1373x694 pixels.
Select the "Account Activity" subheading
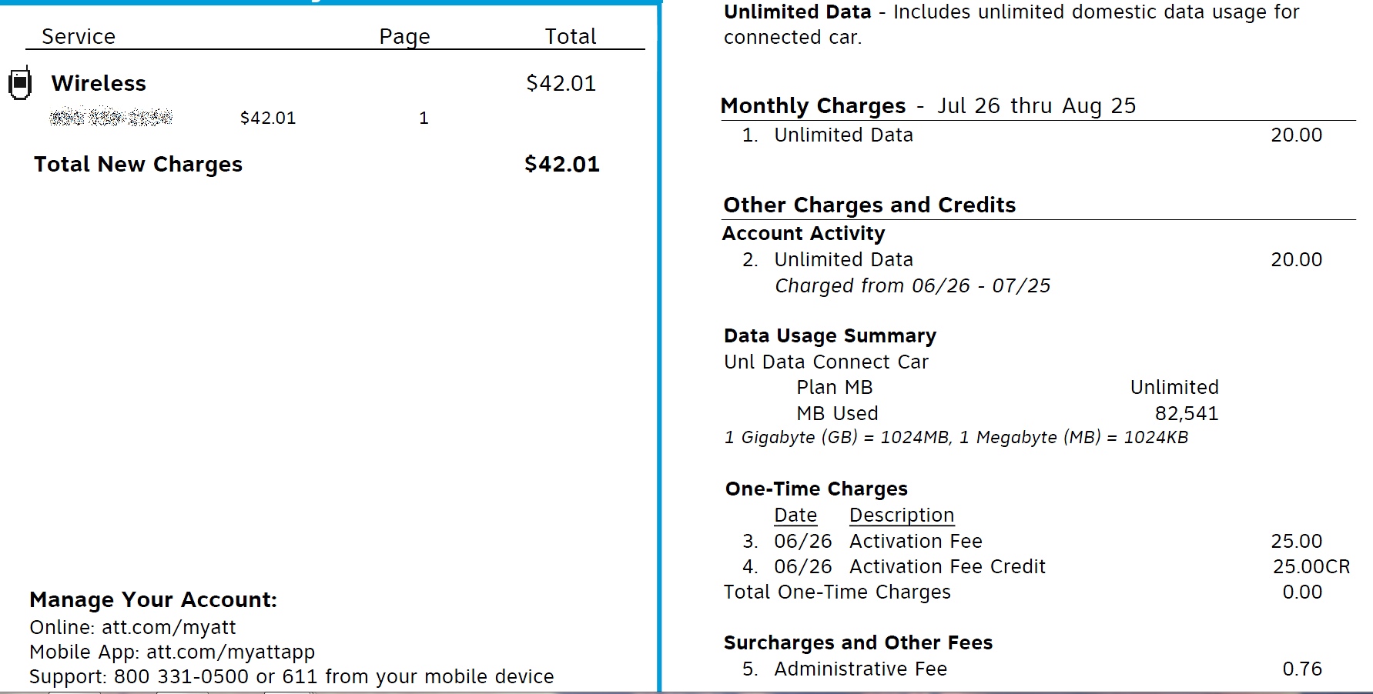(x=804, y=234)
